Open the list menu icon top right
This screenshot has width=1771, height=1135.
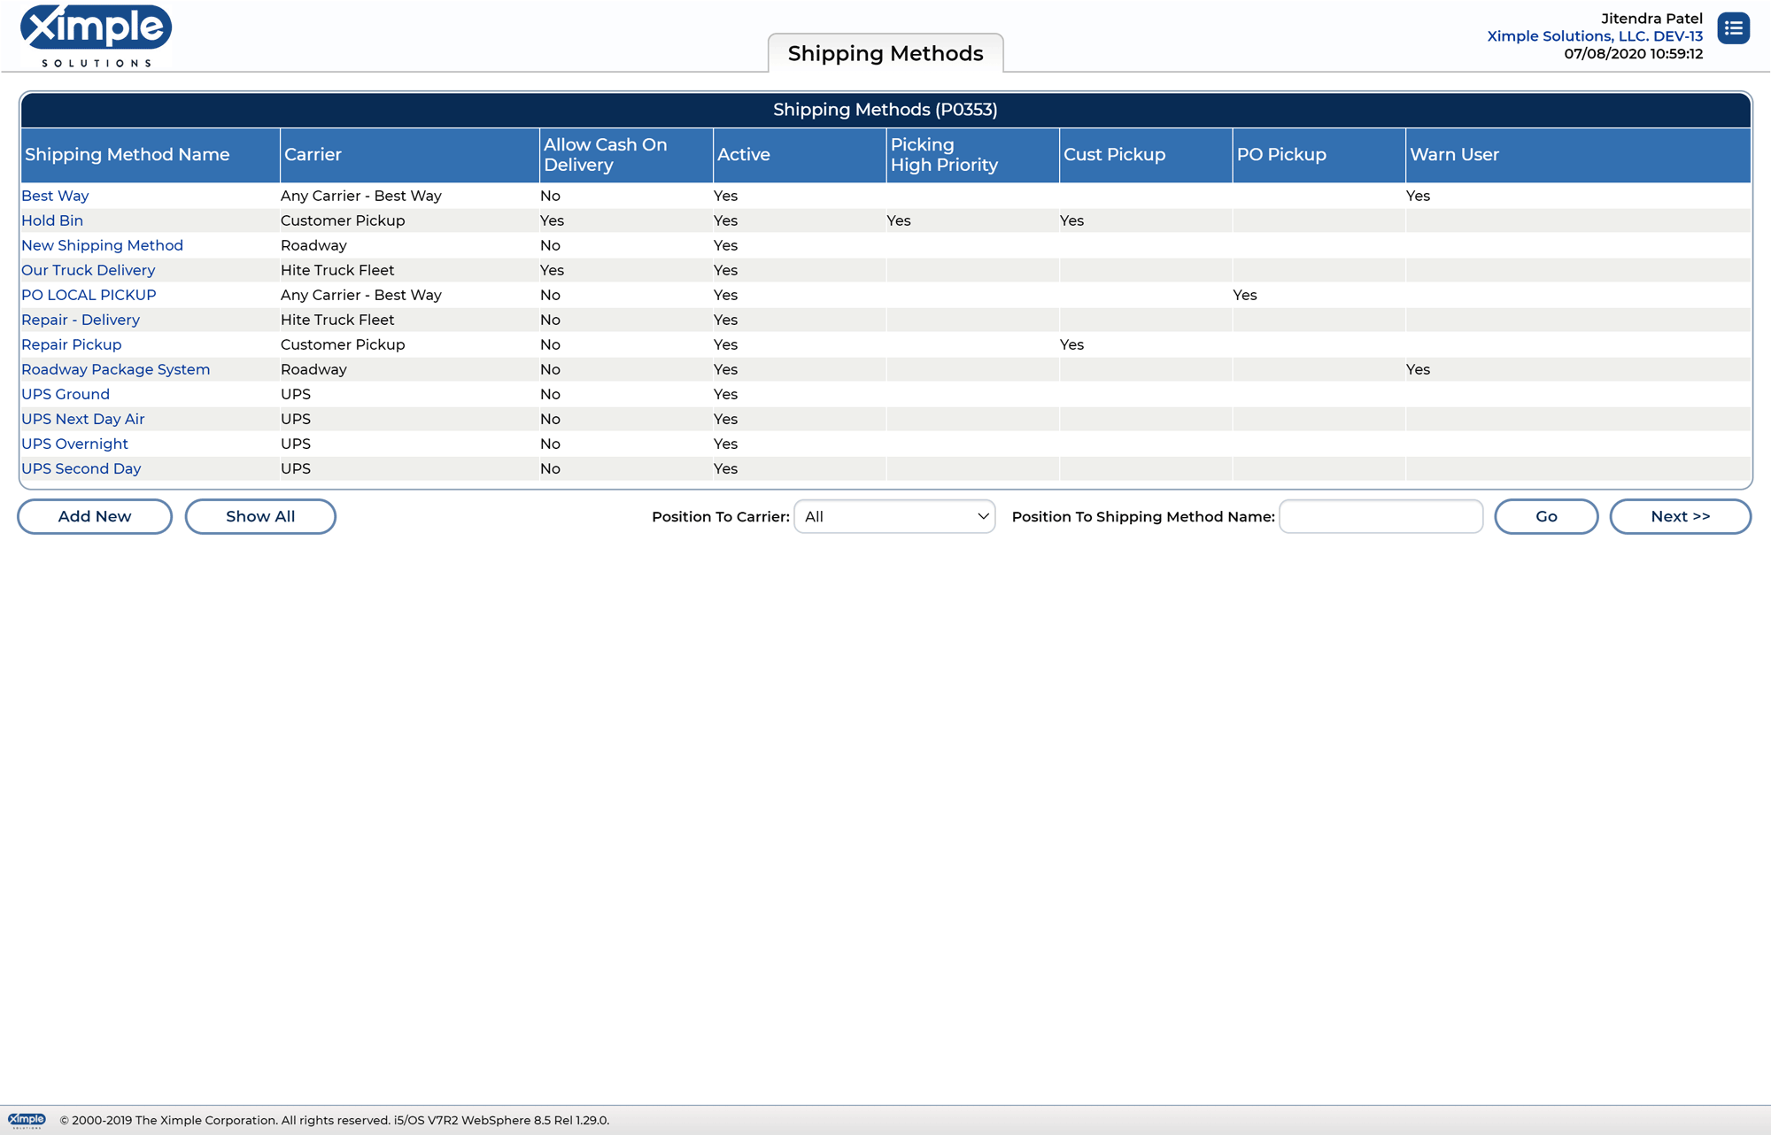click(1733, 28)
